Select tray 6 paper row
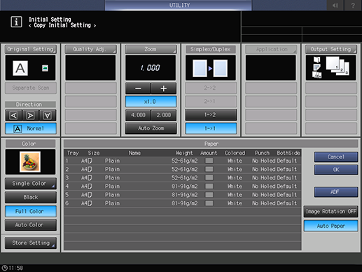 click(183, 203)
